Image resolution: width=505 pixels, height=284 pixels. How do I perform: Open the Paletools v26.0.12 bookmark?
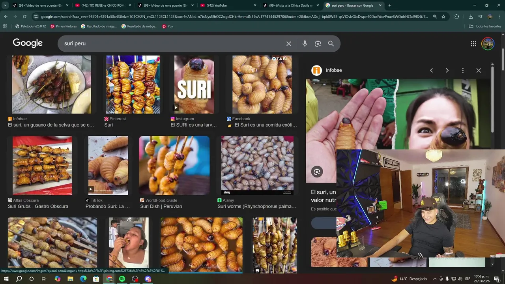30,26
